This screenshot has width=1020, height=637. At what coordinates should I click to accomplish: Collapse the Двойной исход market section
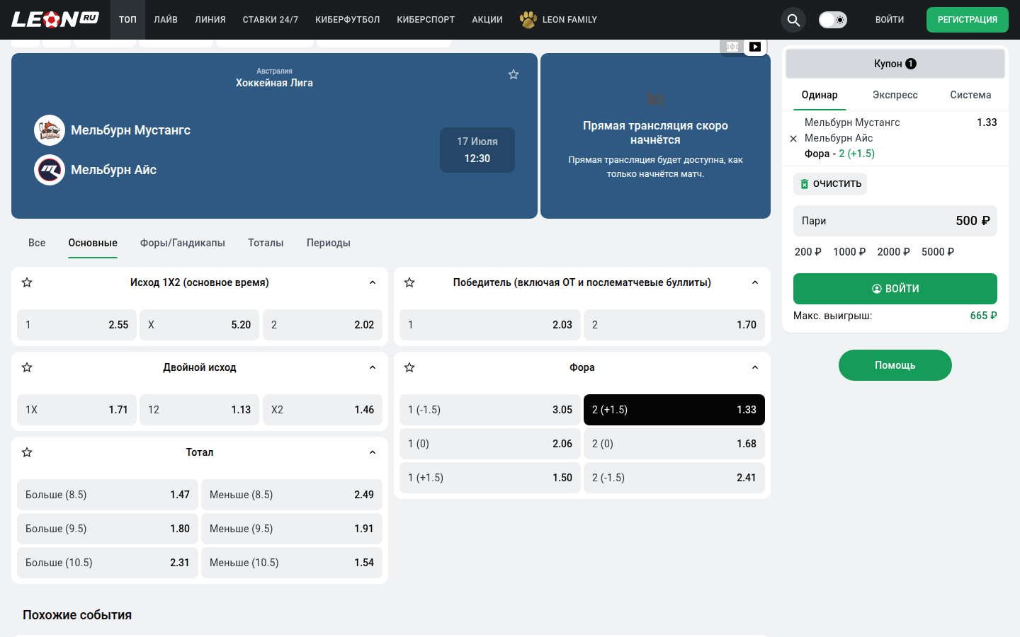pyautogui.click(x=373, y=367)
